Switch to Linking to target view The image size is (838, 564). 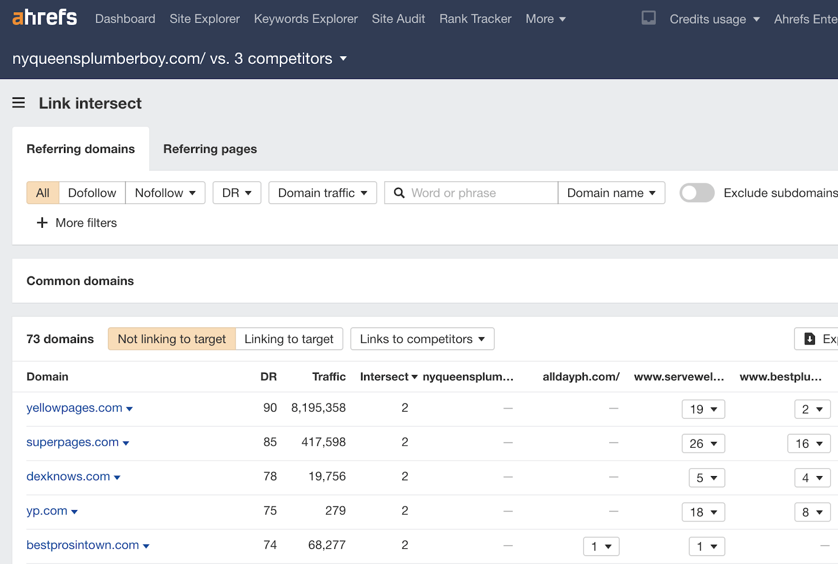point(289,339)
